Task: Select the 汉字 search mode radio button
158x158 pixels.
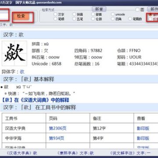Action: (55, 14)
